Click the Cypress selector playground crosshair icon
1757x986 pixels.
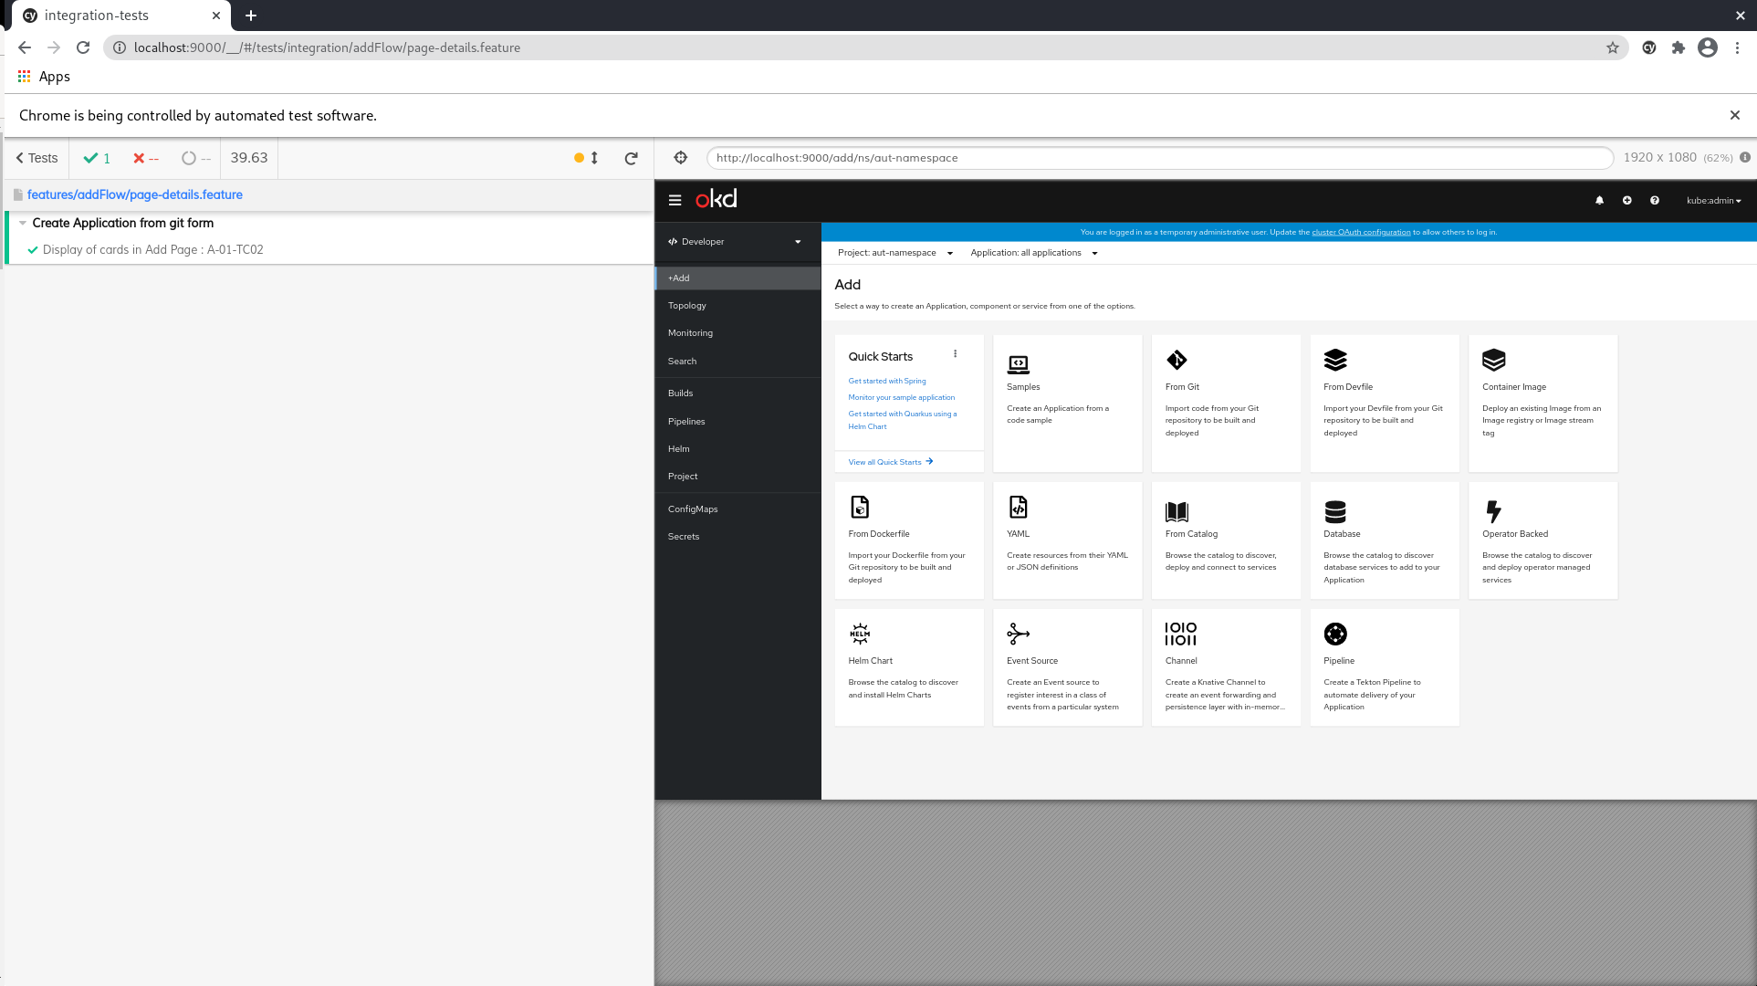coord(680,158)
